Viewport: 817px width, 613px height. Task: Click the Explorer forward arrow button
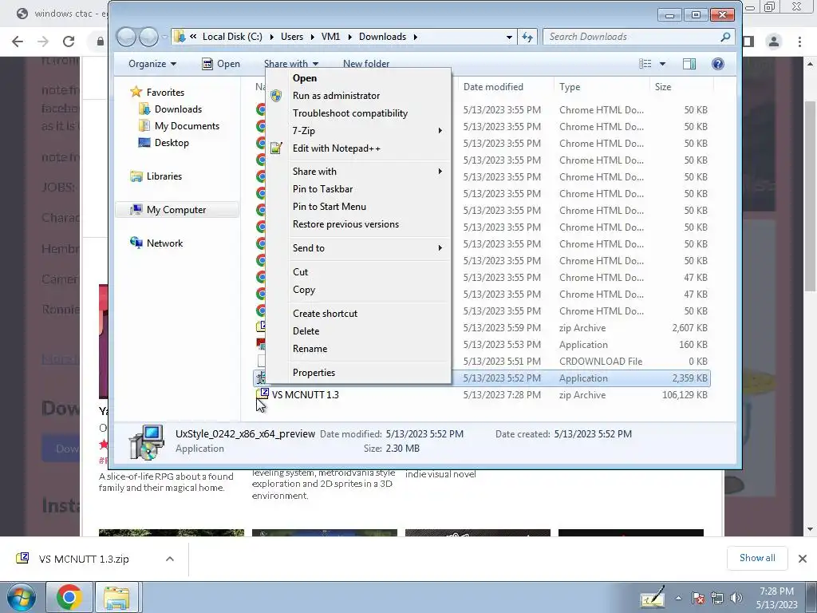click(x=148, y=37)
